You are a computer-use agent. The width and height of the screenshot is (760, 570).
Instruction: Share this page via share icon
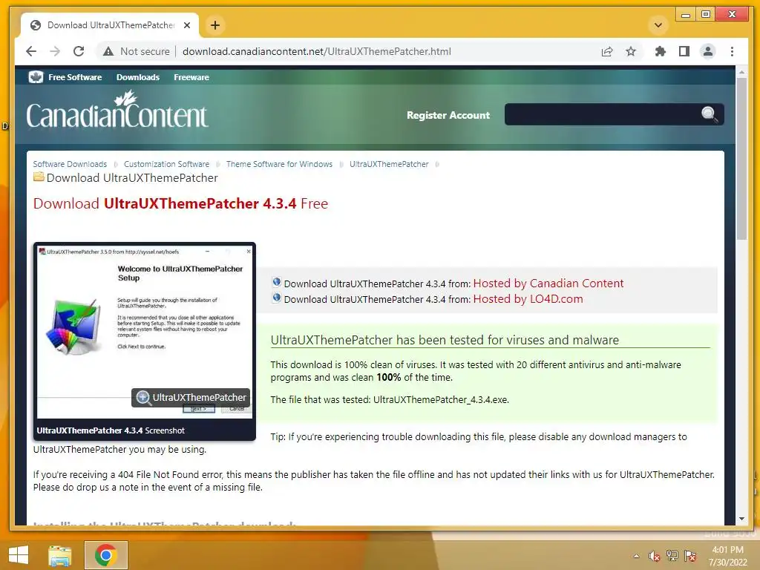point(607,51)
